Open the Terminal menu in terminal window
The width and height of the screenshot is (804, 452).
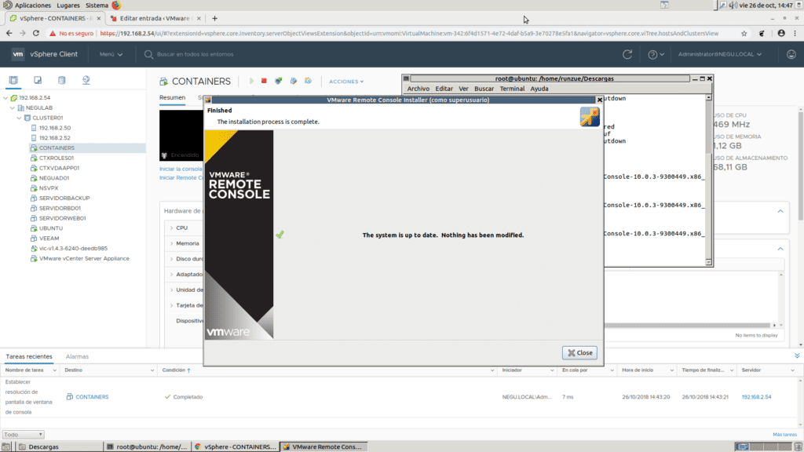512,89
